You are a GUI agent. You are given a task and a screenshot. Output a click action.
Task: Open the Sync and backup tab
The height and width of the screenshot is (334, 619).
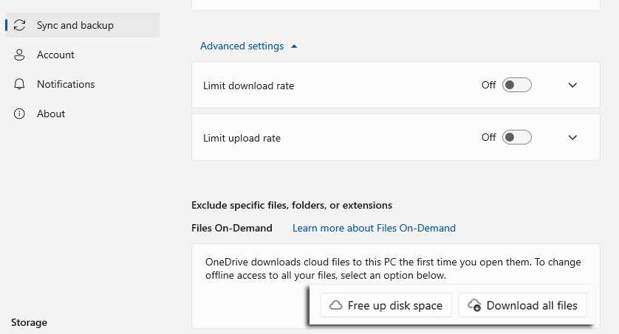(x=75, y=25)
